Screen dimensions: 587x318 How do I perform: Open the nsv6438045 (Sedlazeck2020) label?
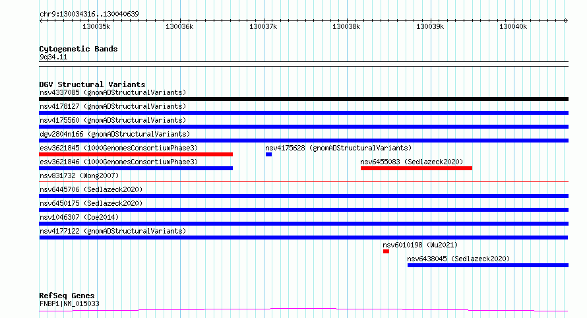point(458,259)
